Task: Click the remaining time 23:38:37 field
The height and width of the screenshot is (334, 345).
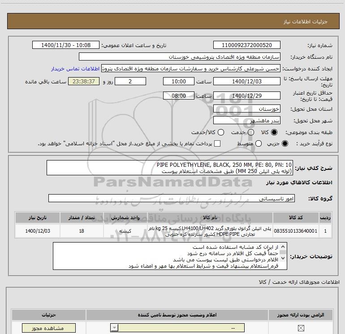Action: point(84,81)
